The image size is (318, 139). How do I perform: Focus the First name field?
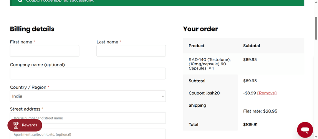point(45,51)
